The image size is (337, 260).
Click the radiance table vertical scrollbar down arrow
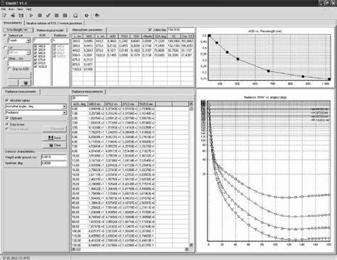tap(191, 245)
